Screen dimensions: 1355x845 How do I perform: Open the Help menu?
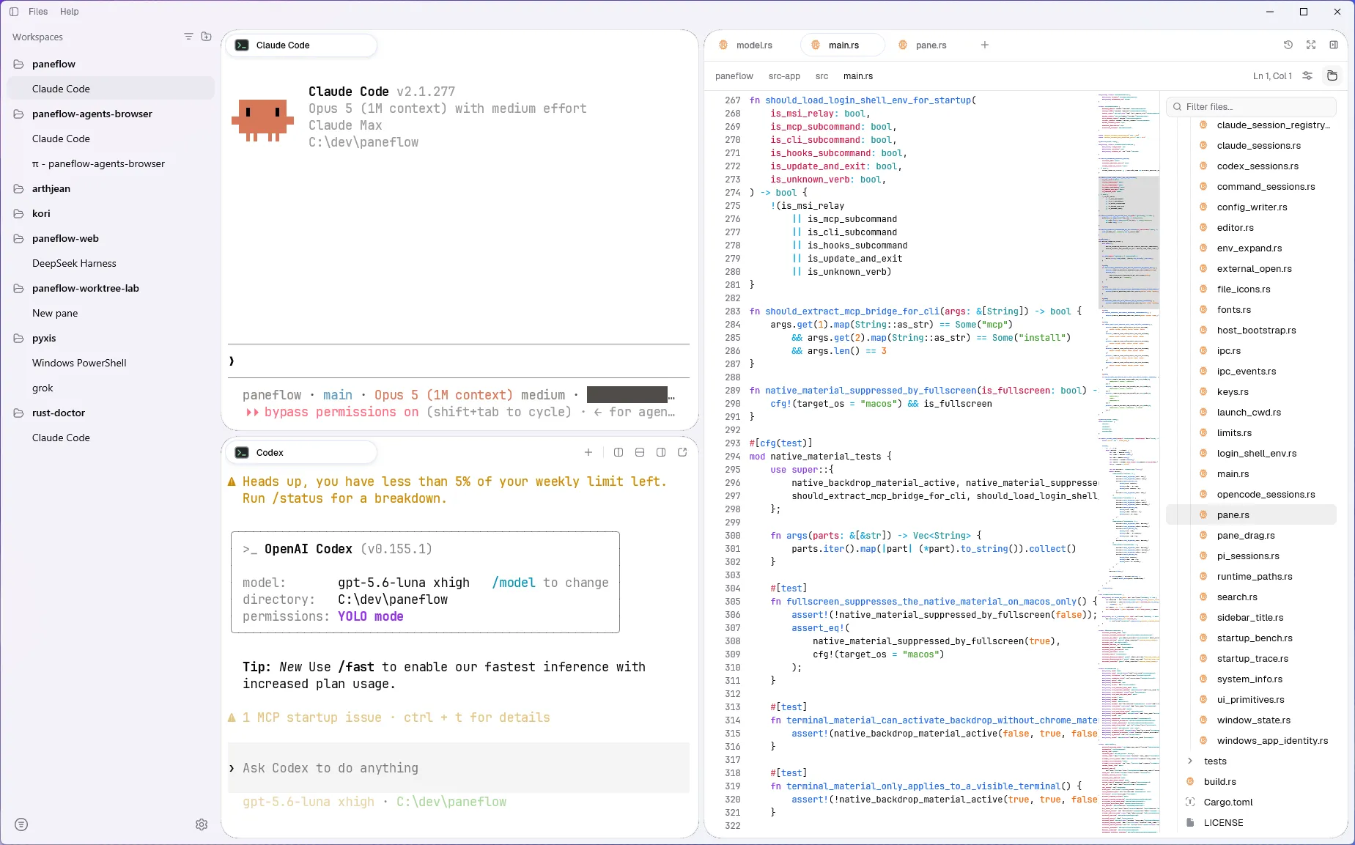(70, 12)
